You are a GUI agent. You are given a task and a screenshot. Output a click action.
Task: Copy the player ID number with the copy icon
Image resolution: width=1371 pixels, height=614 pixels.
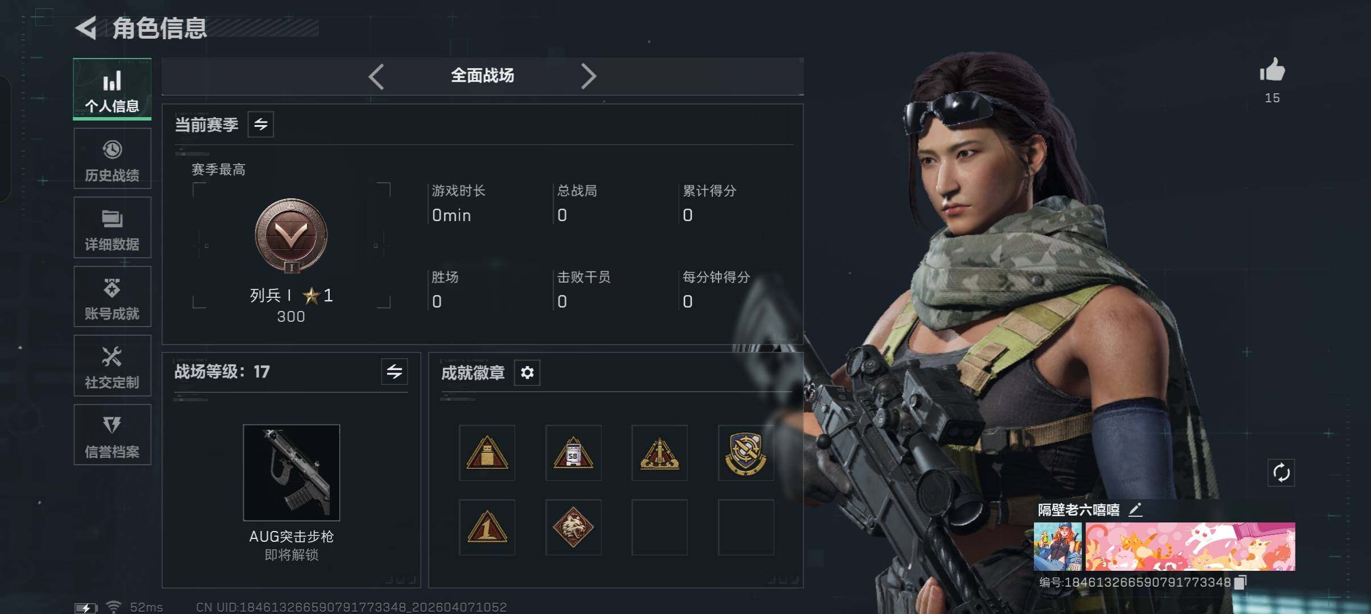click(1241, 582)
